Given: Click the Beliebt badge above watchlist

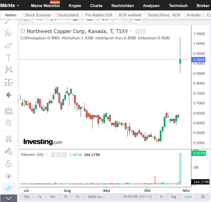Looking at the screenshot, I should 55,2.
